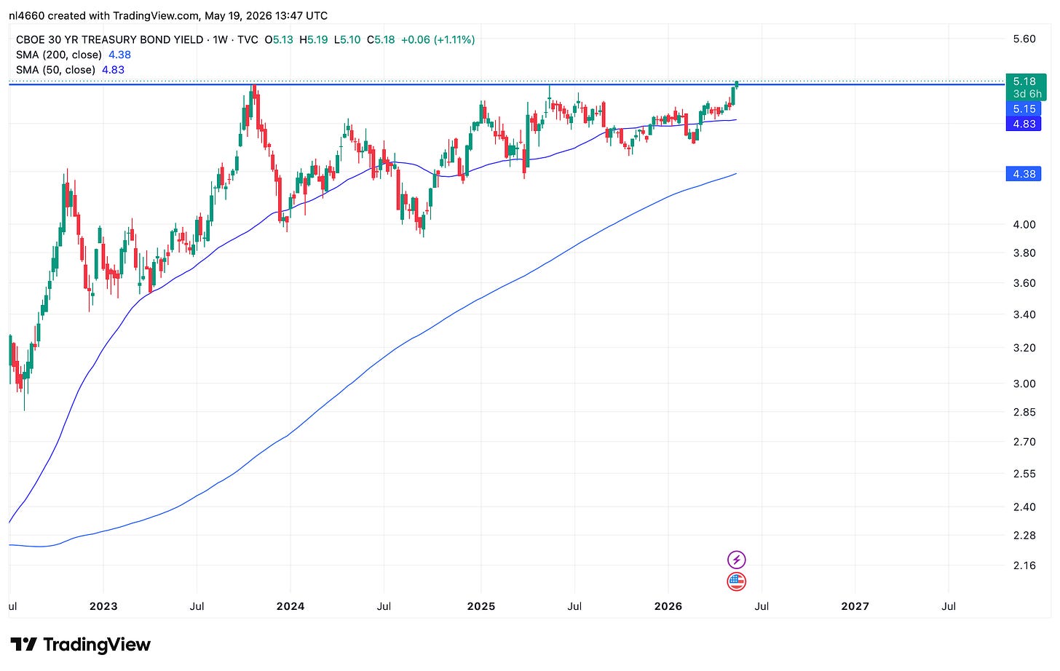Screen dimensions: 1060x671
Task: Click the 5.60 price scale label
Action: tap(1024, 39)
